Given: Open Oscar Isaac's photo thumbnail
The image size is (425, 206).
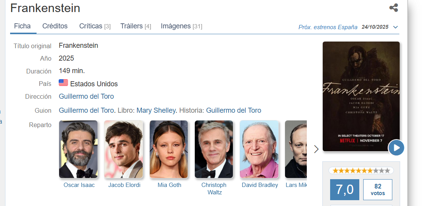Looking at the screenshot, I should tap(78, 149).
